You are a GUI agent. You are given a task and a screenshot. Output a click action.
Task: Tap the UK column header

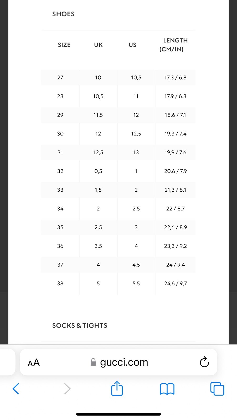pos(98,45)
